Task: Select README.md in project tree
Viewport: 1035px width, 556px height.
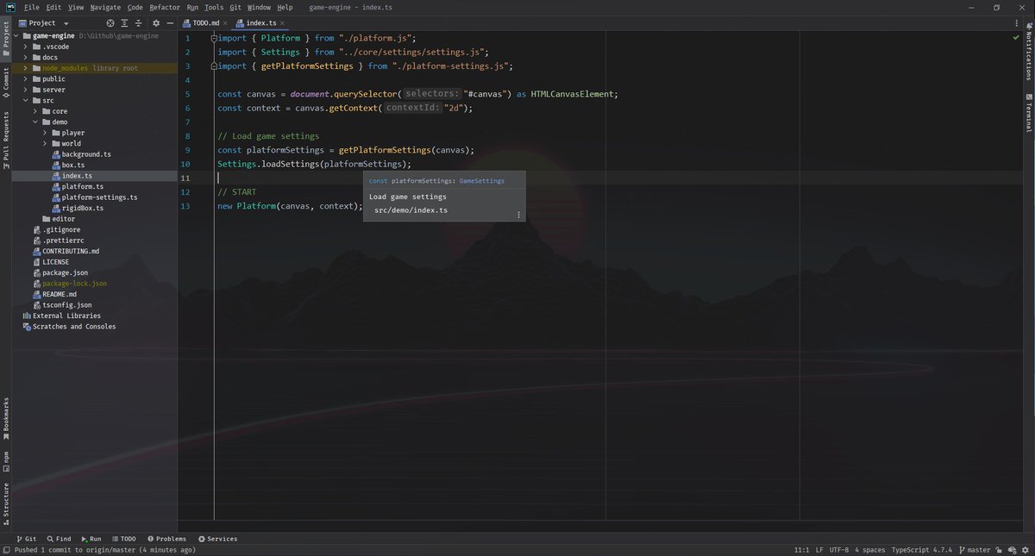Action: click(60, 294)
